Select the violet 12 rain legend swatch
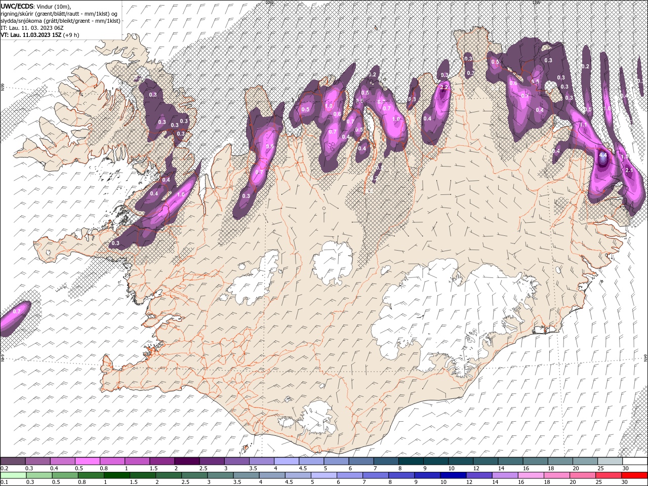 tap(478, 475)
